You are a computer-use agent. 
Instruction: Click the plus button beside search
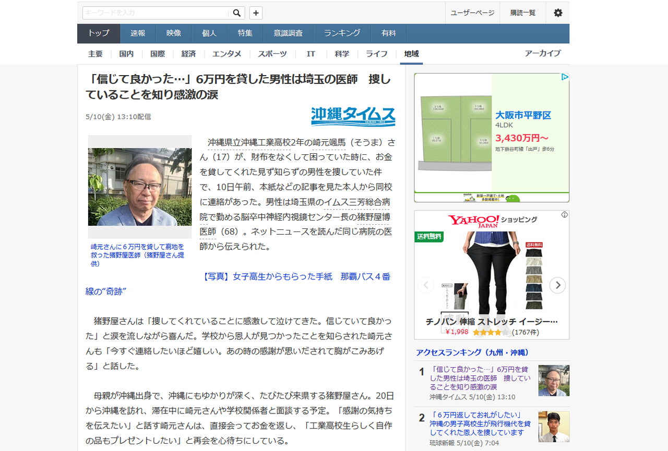(x=256, y=13)
